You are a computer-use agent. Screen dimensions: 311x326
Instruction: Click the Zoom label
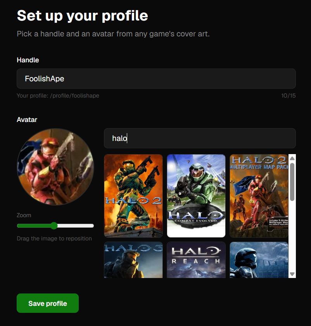tap(24, 215)
